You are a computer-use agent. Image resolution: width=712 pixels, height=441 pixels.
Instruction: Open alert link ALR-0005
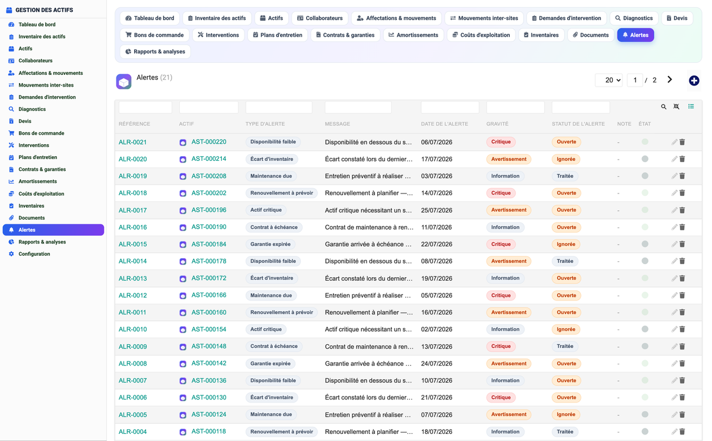click(x=133, y=415)
